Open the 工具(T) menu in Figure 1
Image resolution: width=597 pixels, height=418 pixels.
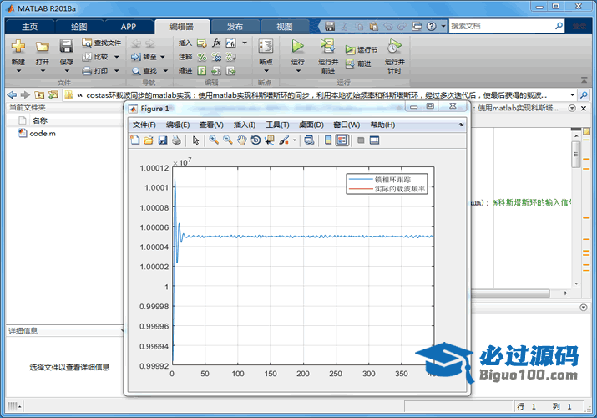click(x=277, y=125)
